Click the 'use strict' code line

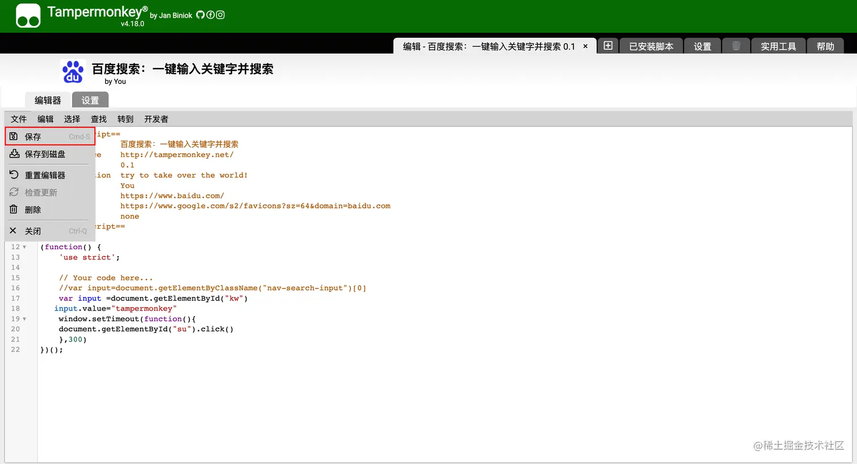90,257
